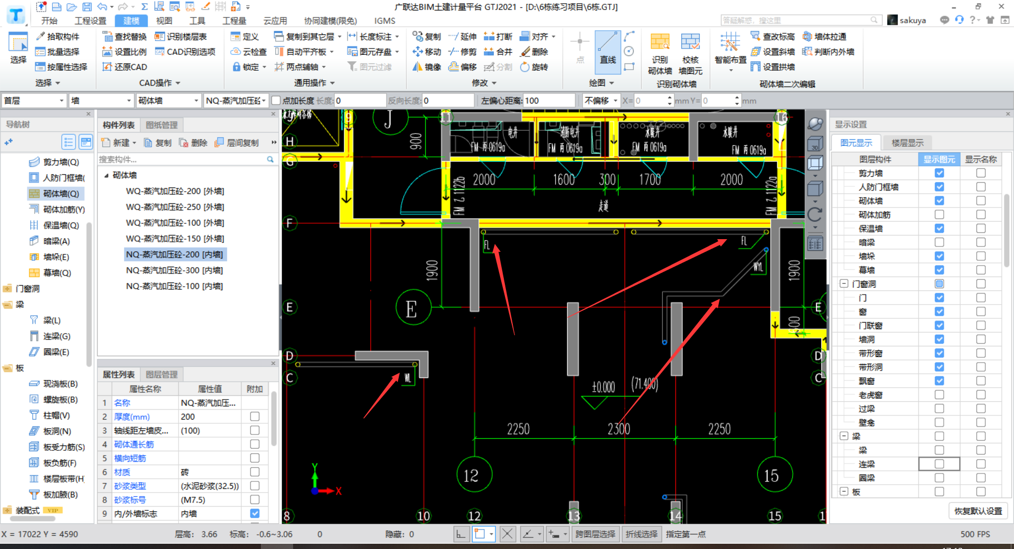Image resolution: width=1014 pixels, height=549 pixels.
Task: Switch to the 楼层显示 tab
Action: [x=907, y=143]
